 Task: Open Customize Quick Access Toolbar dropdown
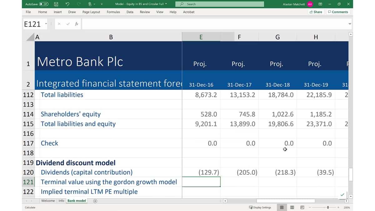tap(102, 4)
